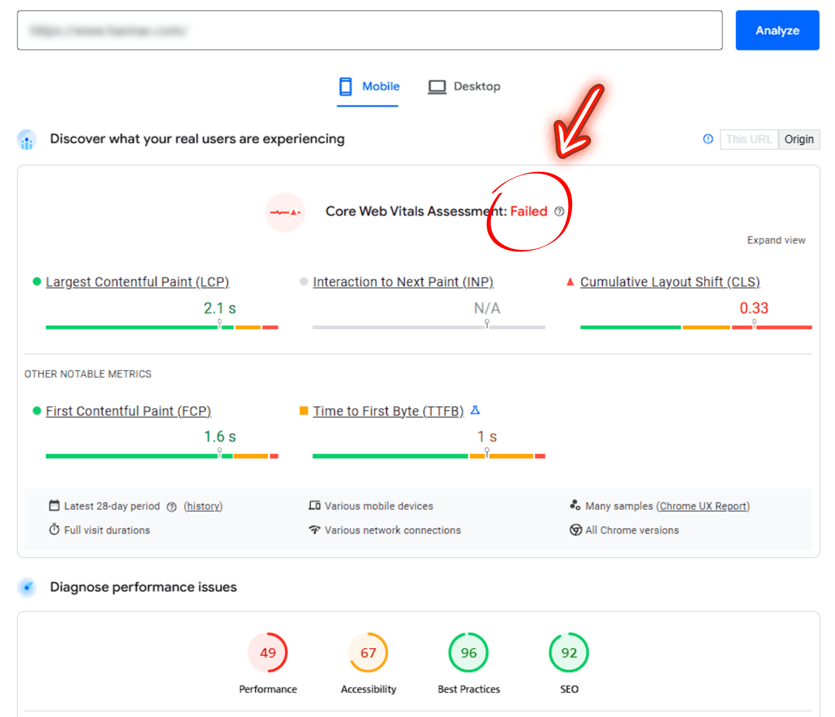Screen dimensions: 835x717
Task: Open the history link
Action: pos(203,506)
